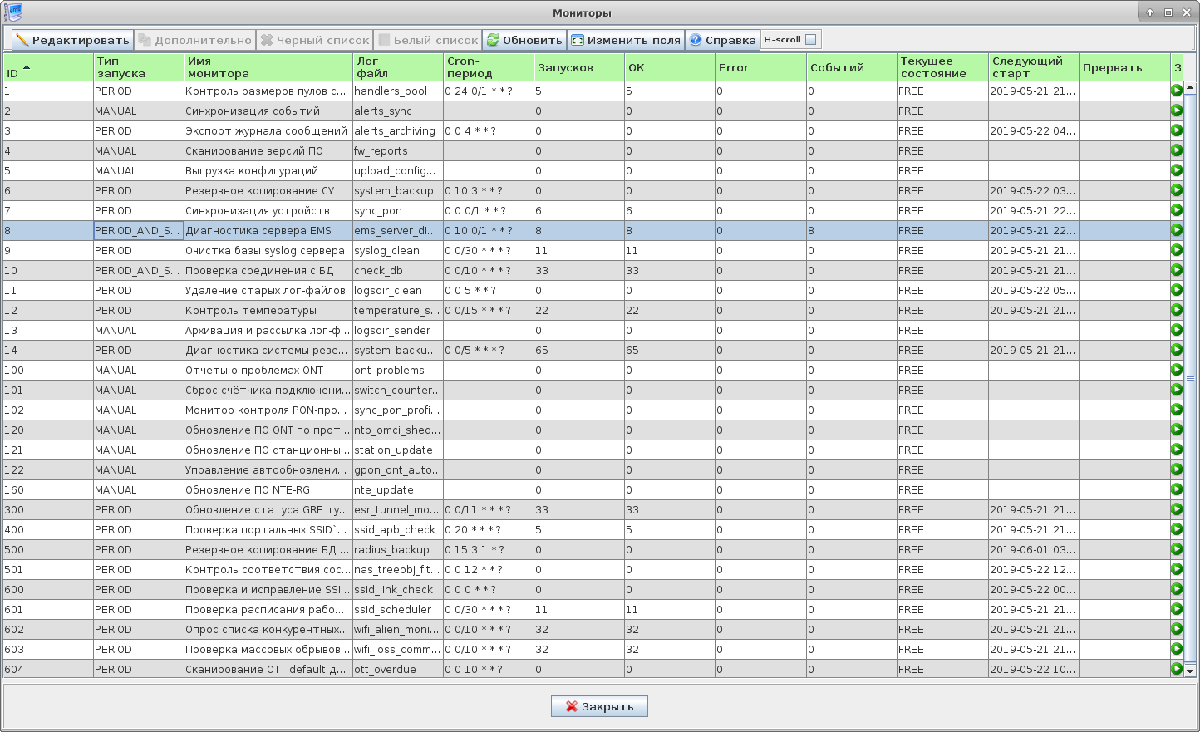Sort table by ID column header
Viewport: 1200px width, 732px height.
pyautogui.click(x=47, y=67)
